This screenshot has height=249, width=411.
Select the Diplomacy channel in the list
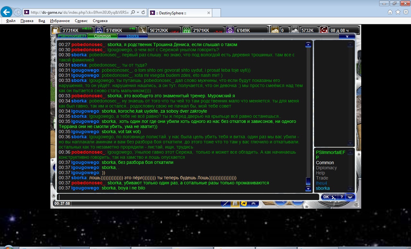coord(326,168)
